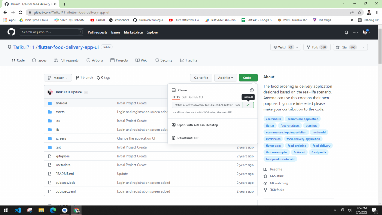Open The Verge bookmark
382x215 pixels.
point(322,20)
